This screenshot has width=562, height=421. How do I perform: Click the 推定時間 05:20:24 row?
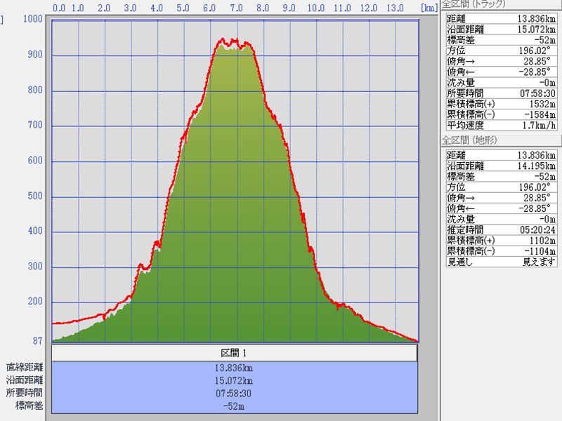(502, 229)
